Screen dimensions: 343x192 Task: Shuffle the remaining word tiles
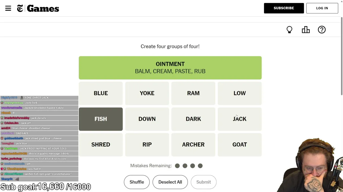pos(137,182)
